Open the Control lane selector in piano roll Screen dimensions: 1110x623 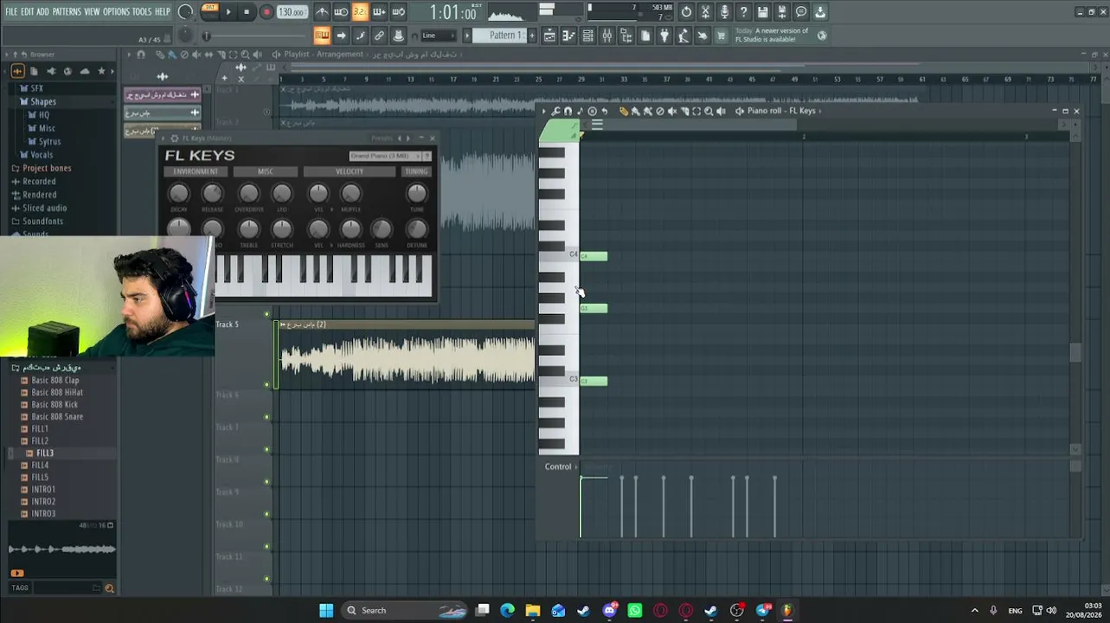[x=561, y=466]
